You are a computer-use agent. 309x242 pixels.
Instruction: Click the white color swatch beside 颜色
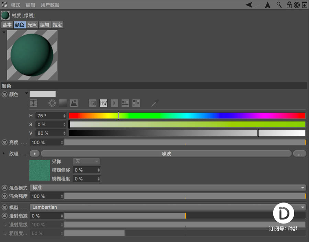click(42, 93)
